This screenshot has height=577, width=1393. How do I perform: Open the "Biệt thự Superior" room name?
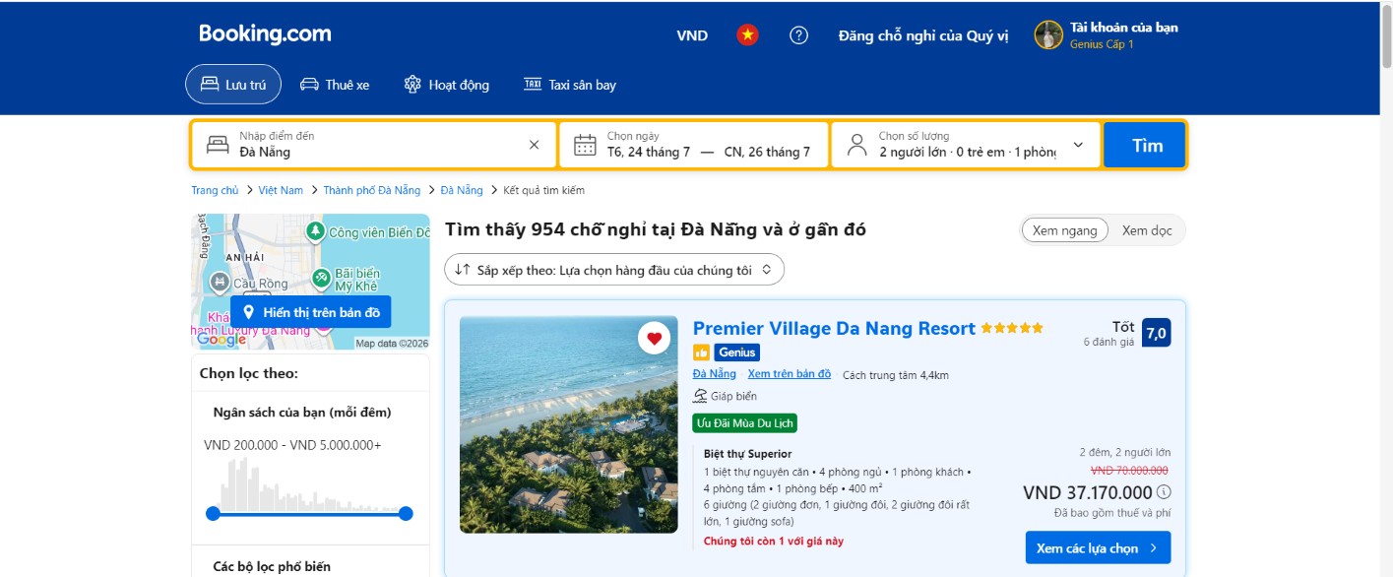point(748,454)
